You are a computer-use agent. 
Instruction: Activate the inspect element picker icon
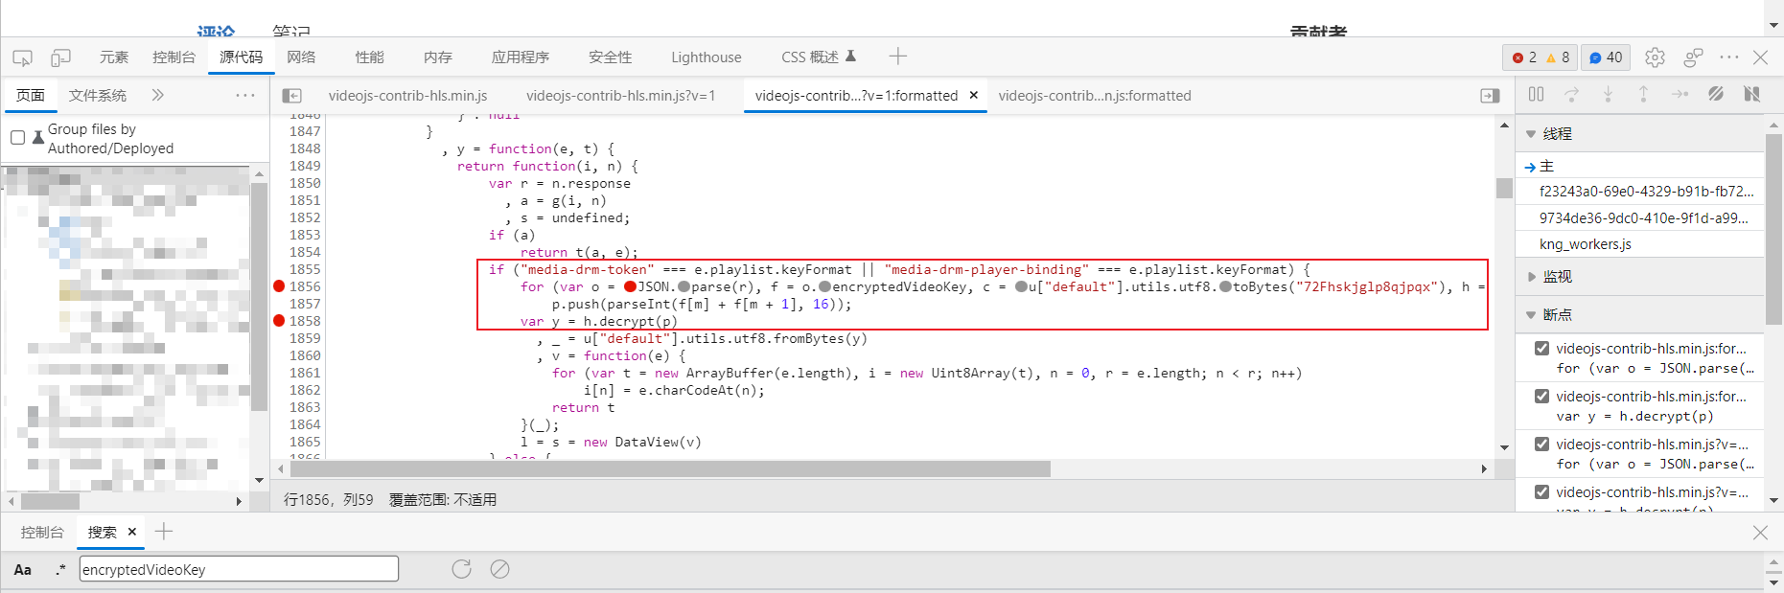click(22, 57)
